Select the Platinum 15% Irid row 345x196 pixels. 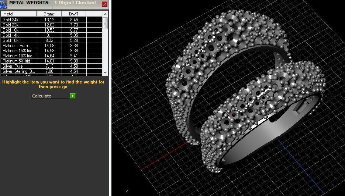pyautogui.click(x=52, y=51)
